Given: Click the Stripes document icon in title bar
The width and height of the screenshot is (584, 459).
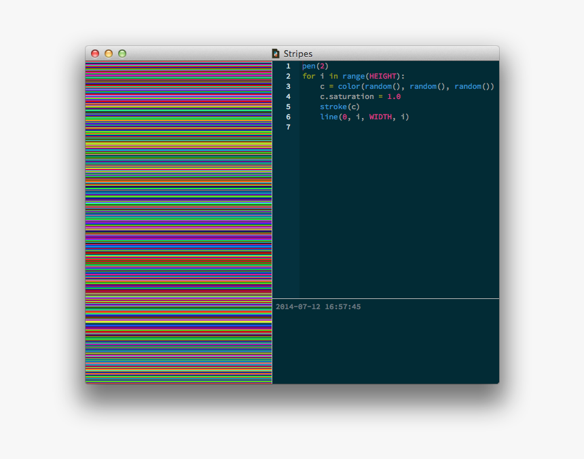Looking at the screenshot, I should (x=276, y=54).
